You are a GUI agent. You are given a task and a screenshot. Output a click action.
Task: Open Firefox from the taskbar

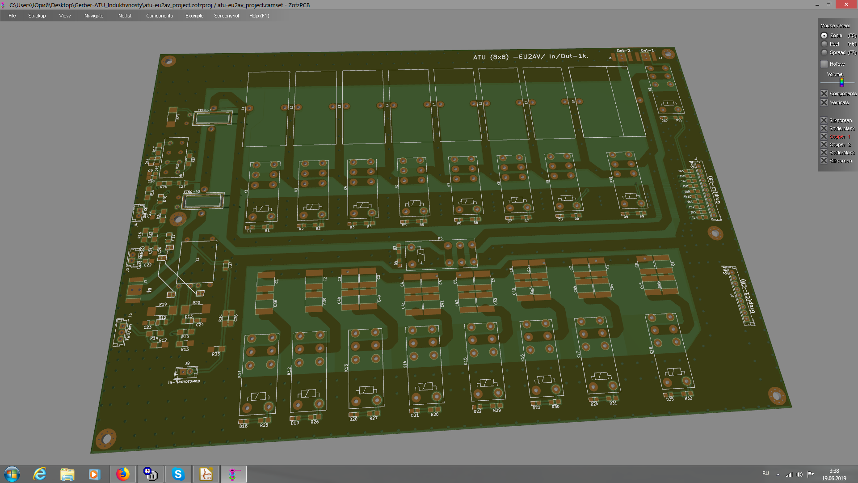[122, 474]
